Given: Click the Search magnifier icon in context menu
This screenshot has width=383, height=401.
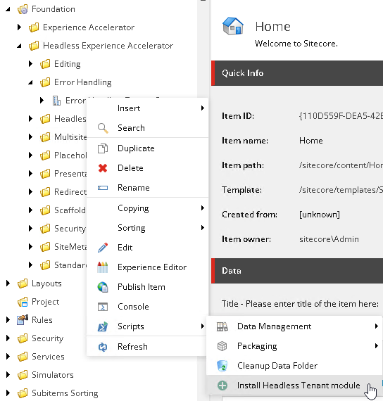Looking at the screenshot, I should [x=103, y=128].
